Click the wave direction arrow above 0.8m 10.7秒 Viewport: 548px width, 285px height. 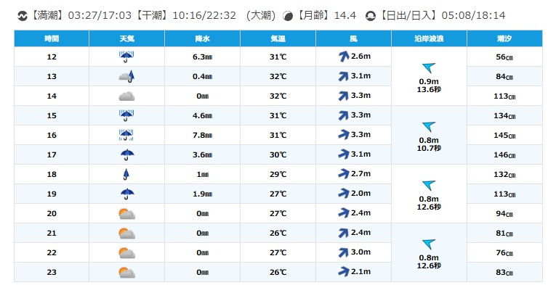coord(429,127)
